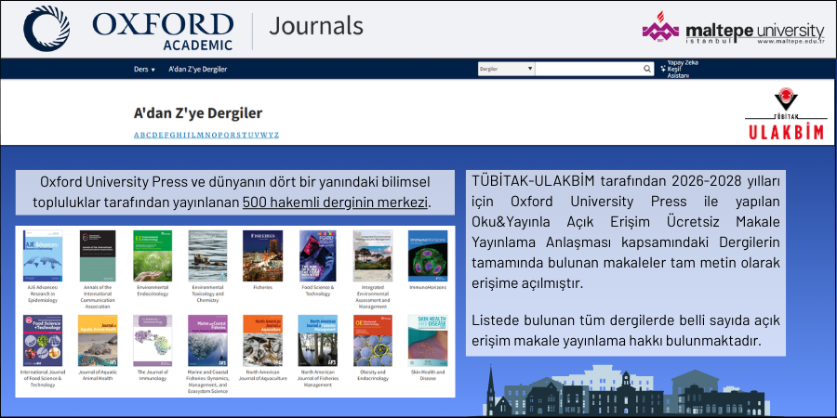Open Annals of International Communication Association cover
This screenshot has height=418, width=837.
point(97,256)
